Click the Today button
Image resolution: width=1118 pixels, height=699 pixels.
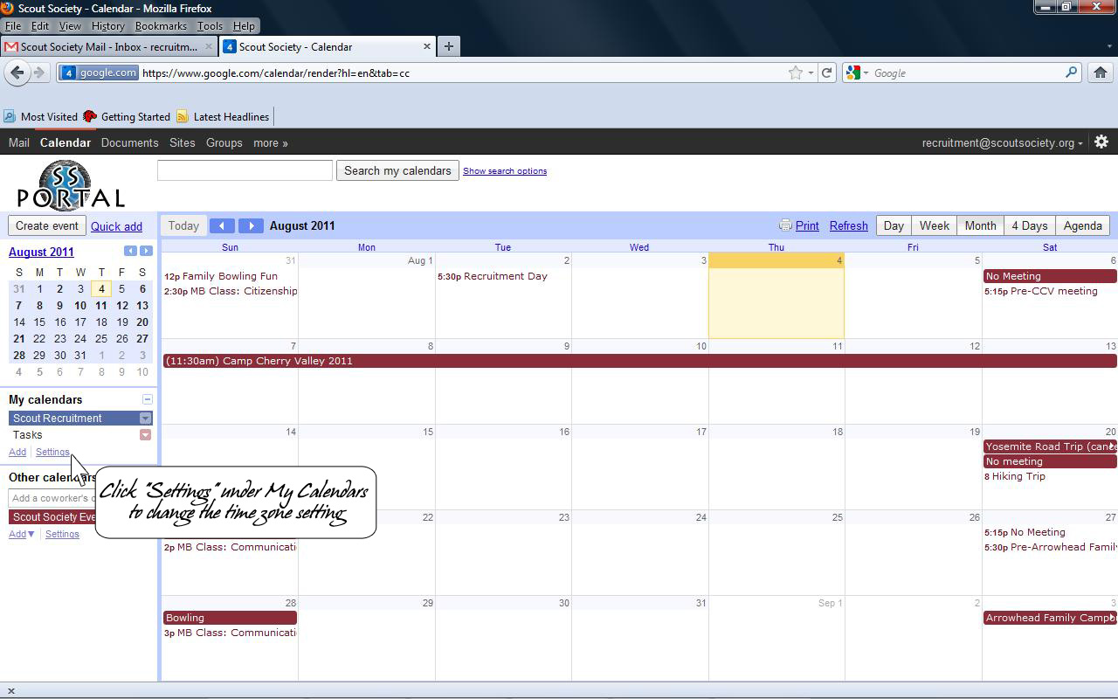pos(183,225)
